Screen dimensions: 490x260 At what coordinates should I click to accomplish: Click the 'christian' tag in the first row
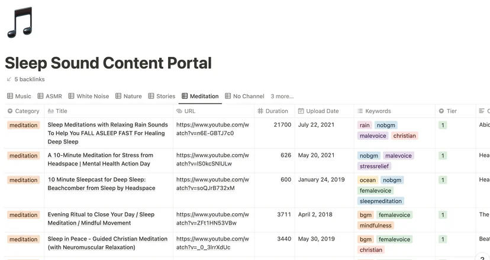pyautogui.click(x=404, y=136)
